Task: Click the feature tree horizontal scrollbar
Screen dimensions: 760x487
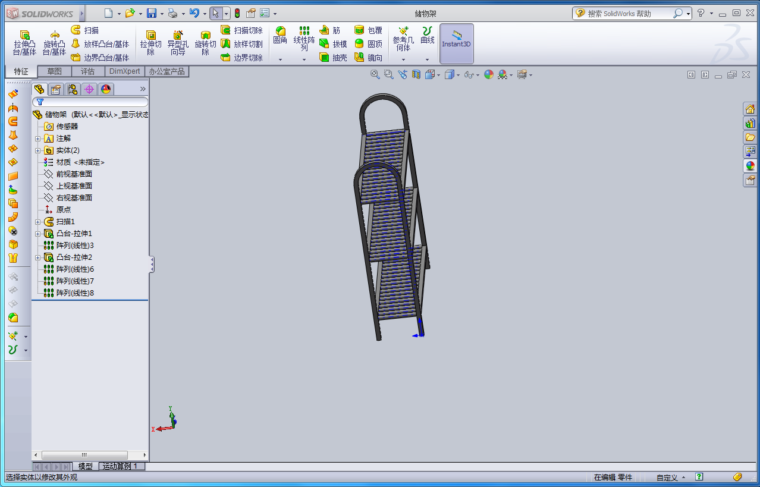Action: pos(85,455)
